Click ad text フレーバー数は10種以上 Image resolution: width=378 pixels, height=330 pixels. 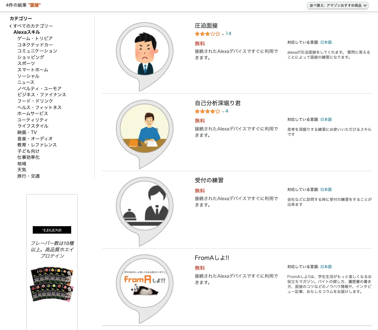coord(52,250)
